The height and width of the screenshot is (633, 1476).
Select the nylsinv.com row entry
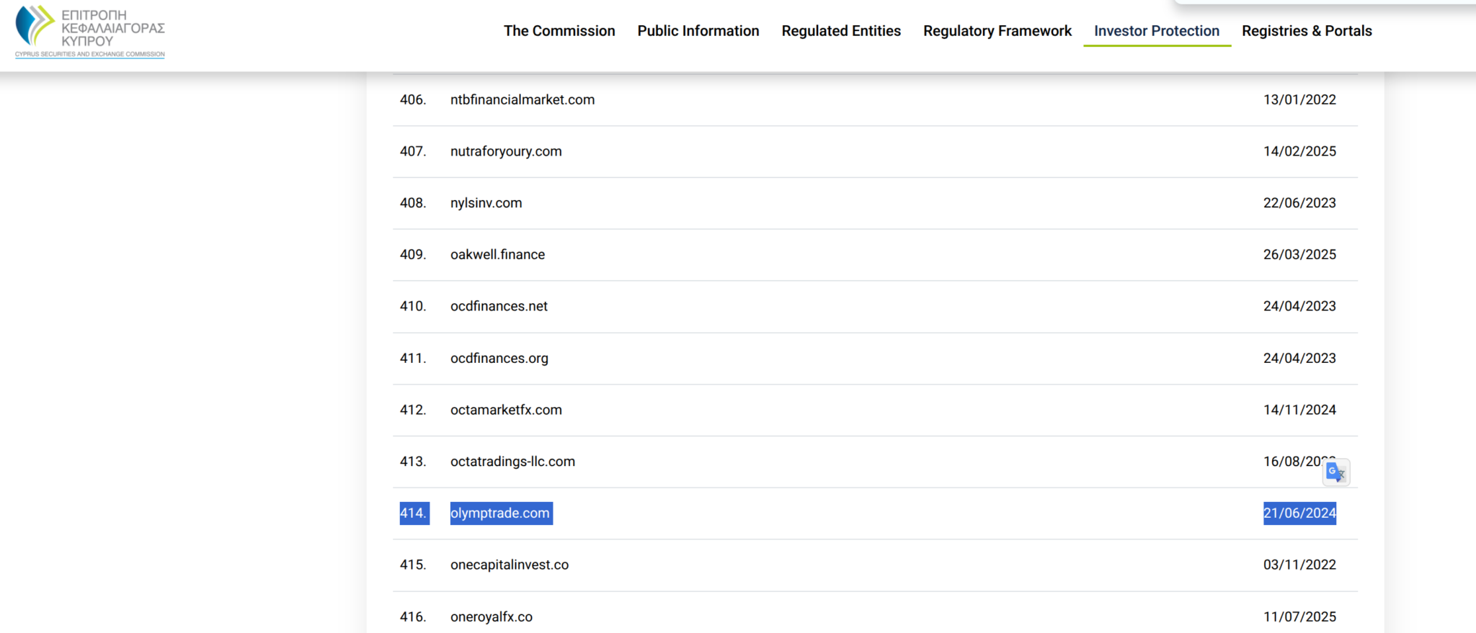(x=486, y=203)
